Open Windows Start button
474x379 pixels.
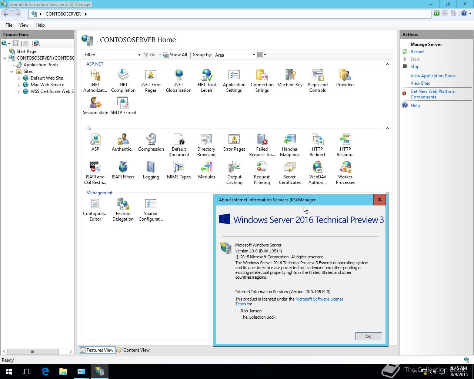tap(9, 372)
